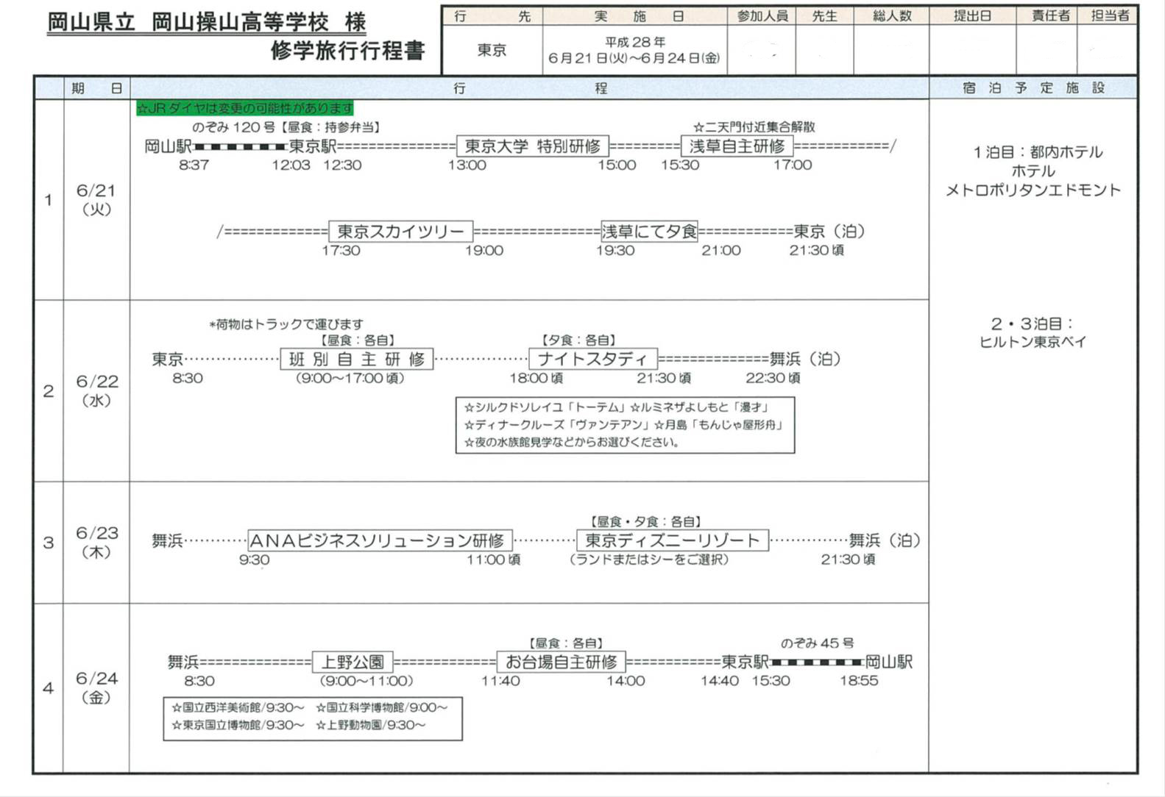Click the のぞみ120号 train label

coord(233,127)
